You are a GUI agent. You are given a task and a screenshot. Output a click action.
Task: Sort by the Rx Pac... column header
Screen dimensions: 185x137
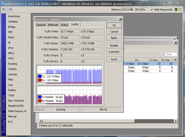click(x=167, y=60)
